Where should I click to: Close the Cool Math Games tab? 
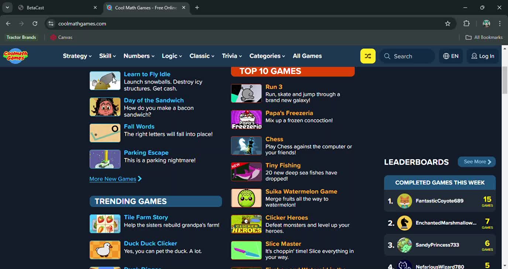click(x=184, y=8)
